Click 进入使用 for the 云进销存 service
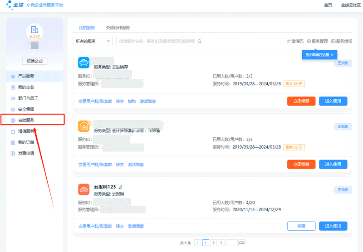Screen dimensions: 363x252 (333, 101)
